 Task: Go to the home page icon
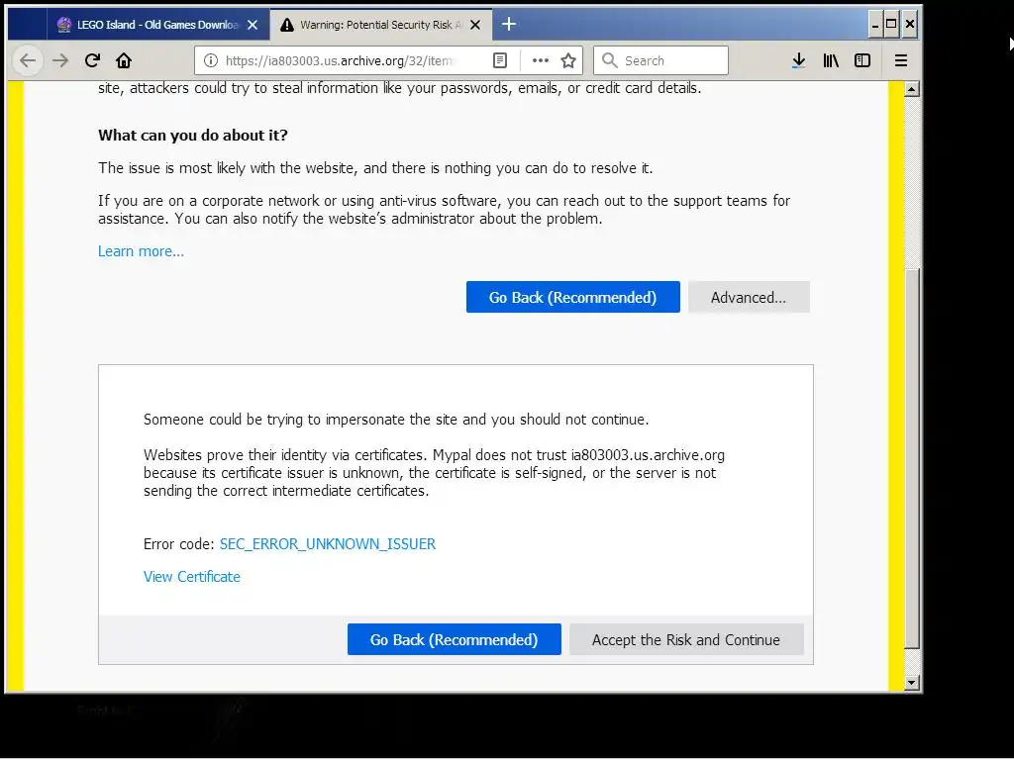pos(124,60)
